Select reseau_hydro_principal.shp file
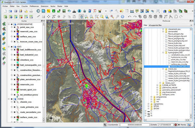Image resolution: width=195 pixels, height=128 pixels. [178, 78]
